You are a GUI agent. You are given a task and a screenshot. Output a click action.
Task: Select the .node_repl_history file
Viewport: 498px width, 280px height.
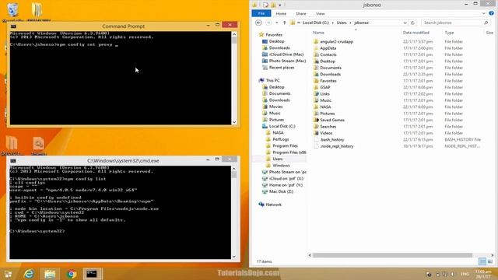(337, 146)
